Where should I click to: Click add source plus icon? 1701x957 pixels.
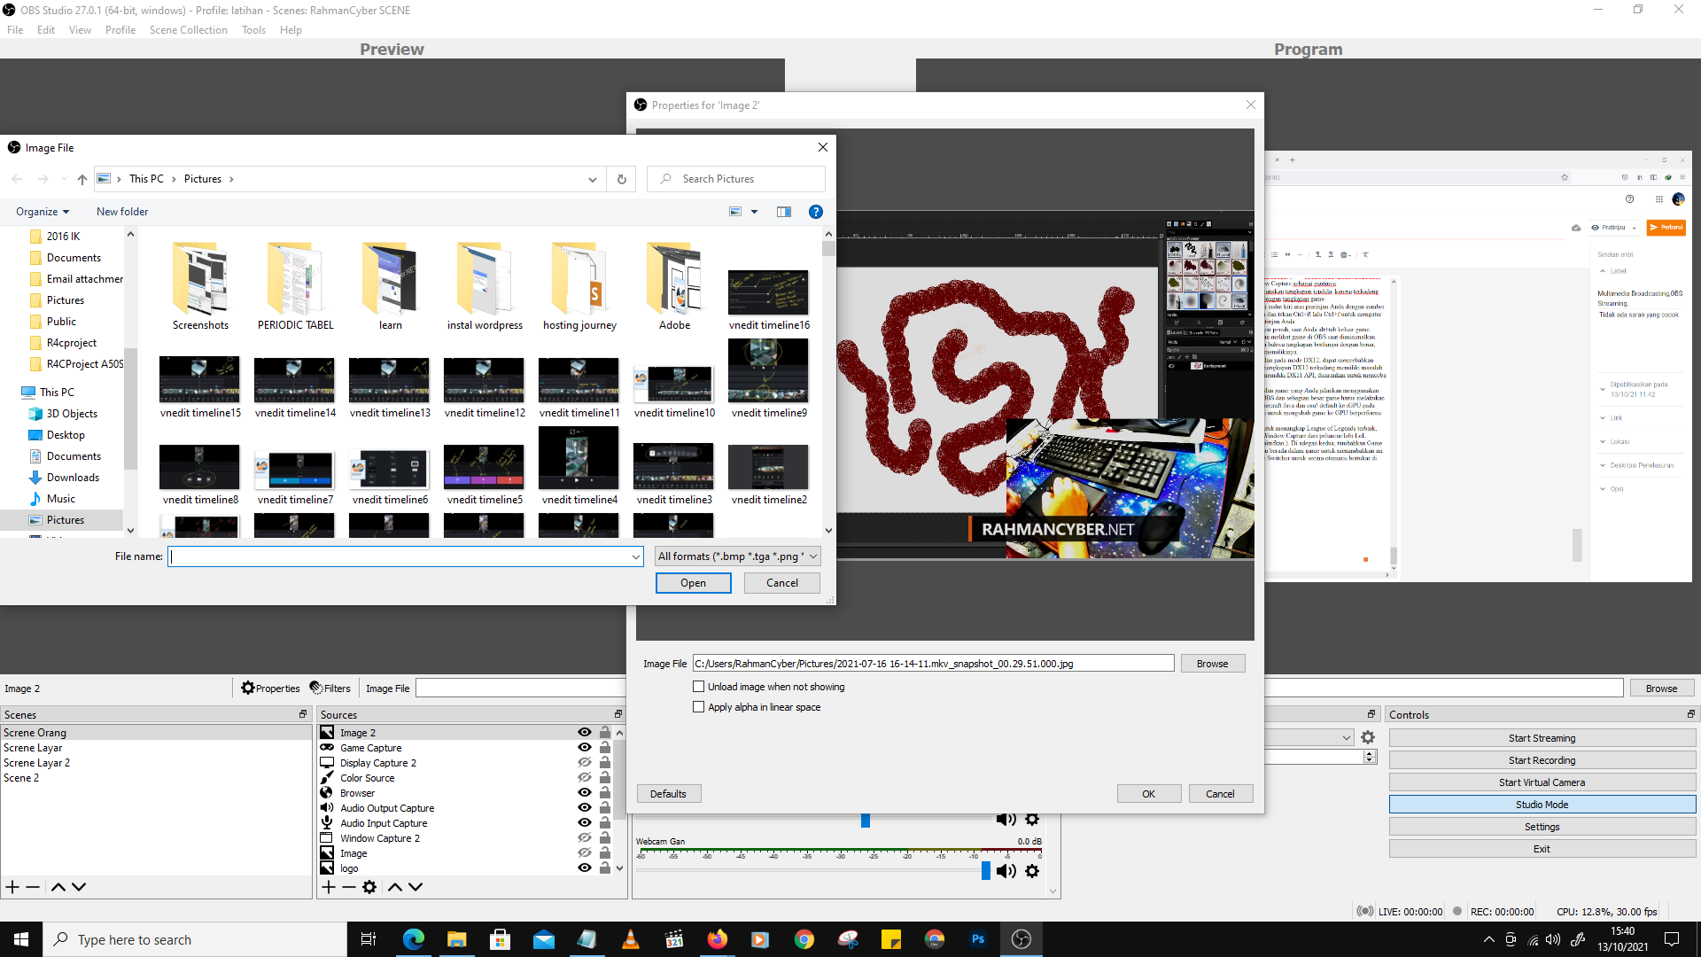click(329, 887)
